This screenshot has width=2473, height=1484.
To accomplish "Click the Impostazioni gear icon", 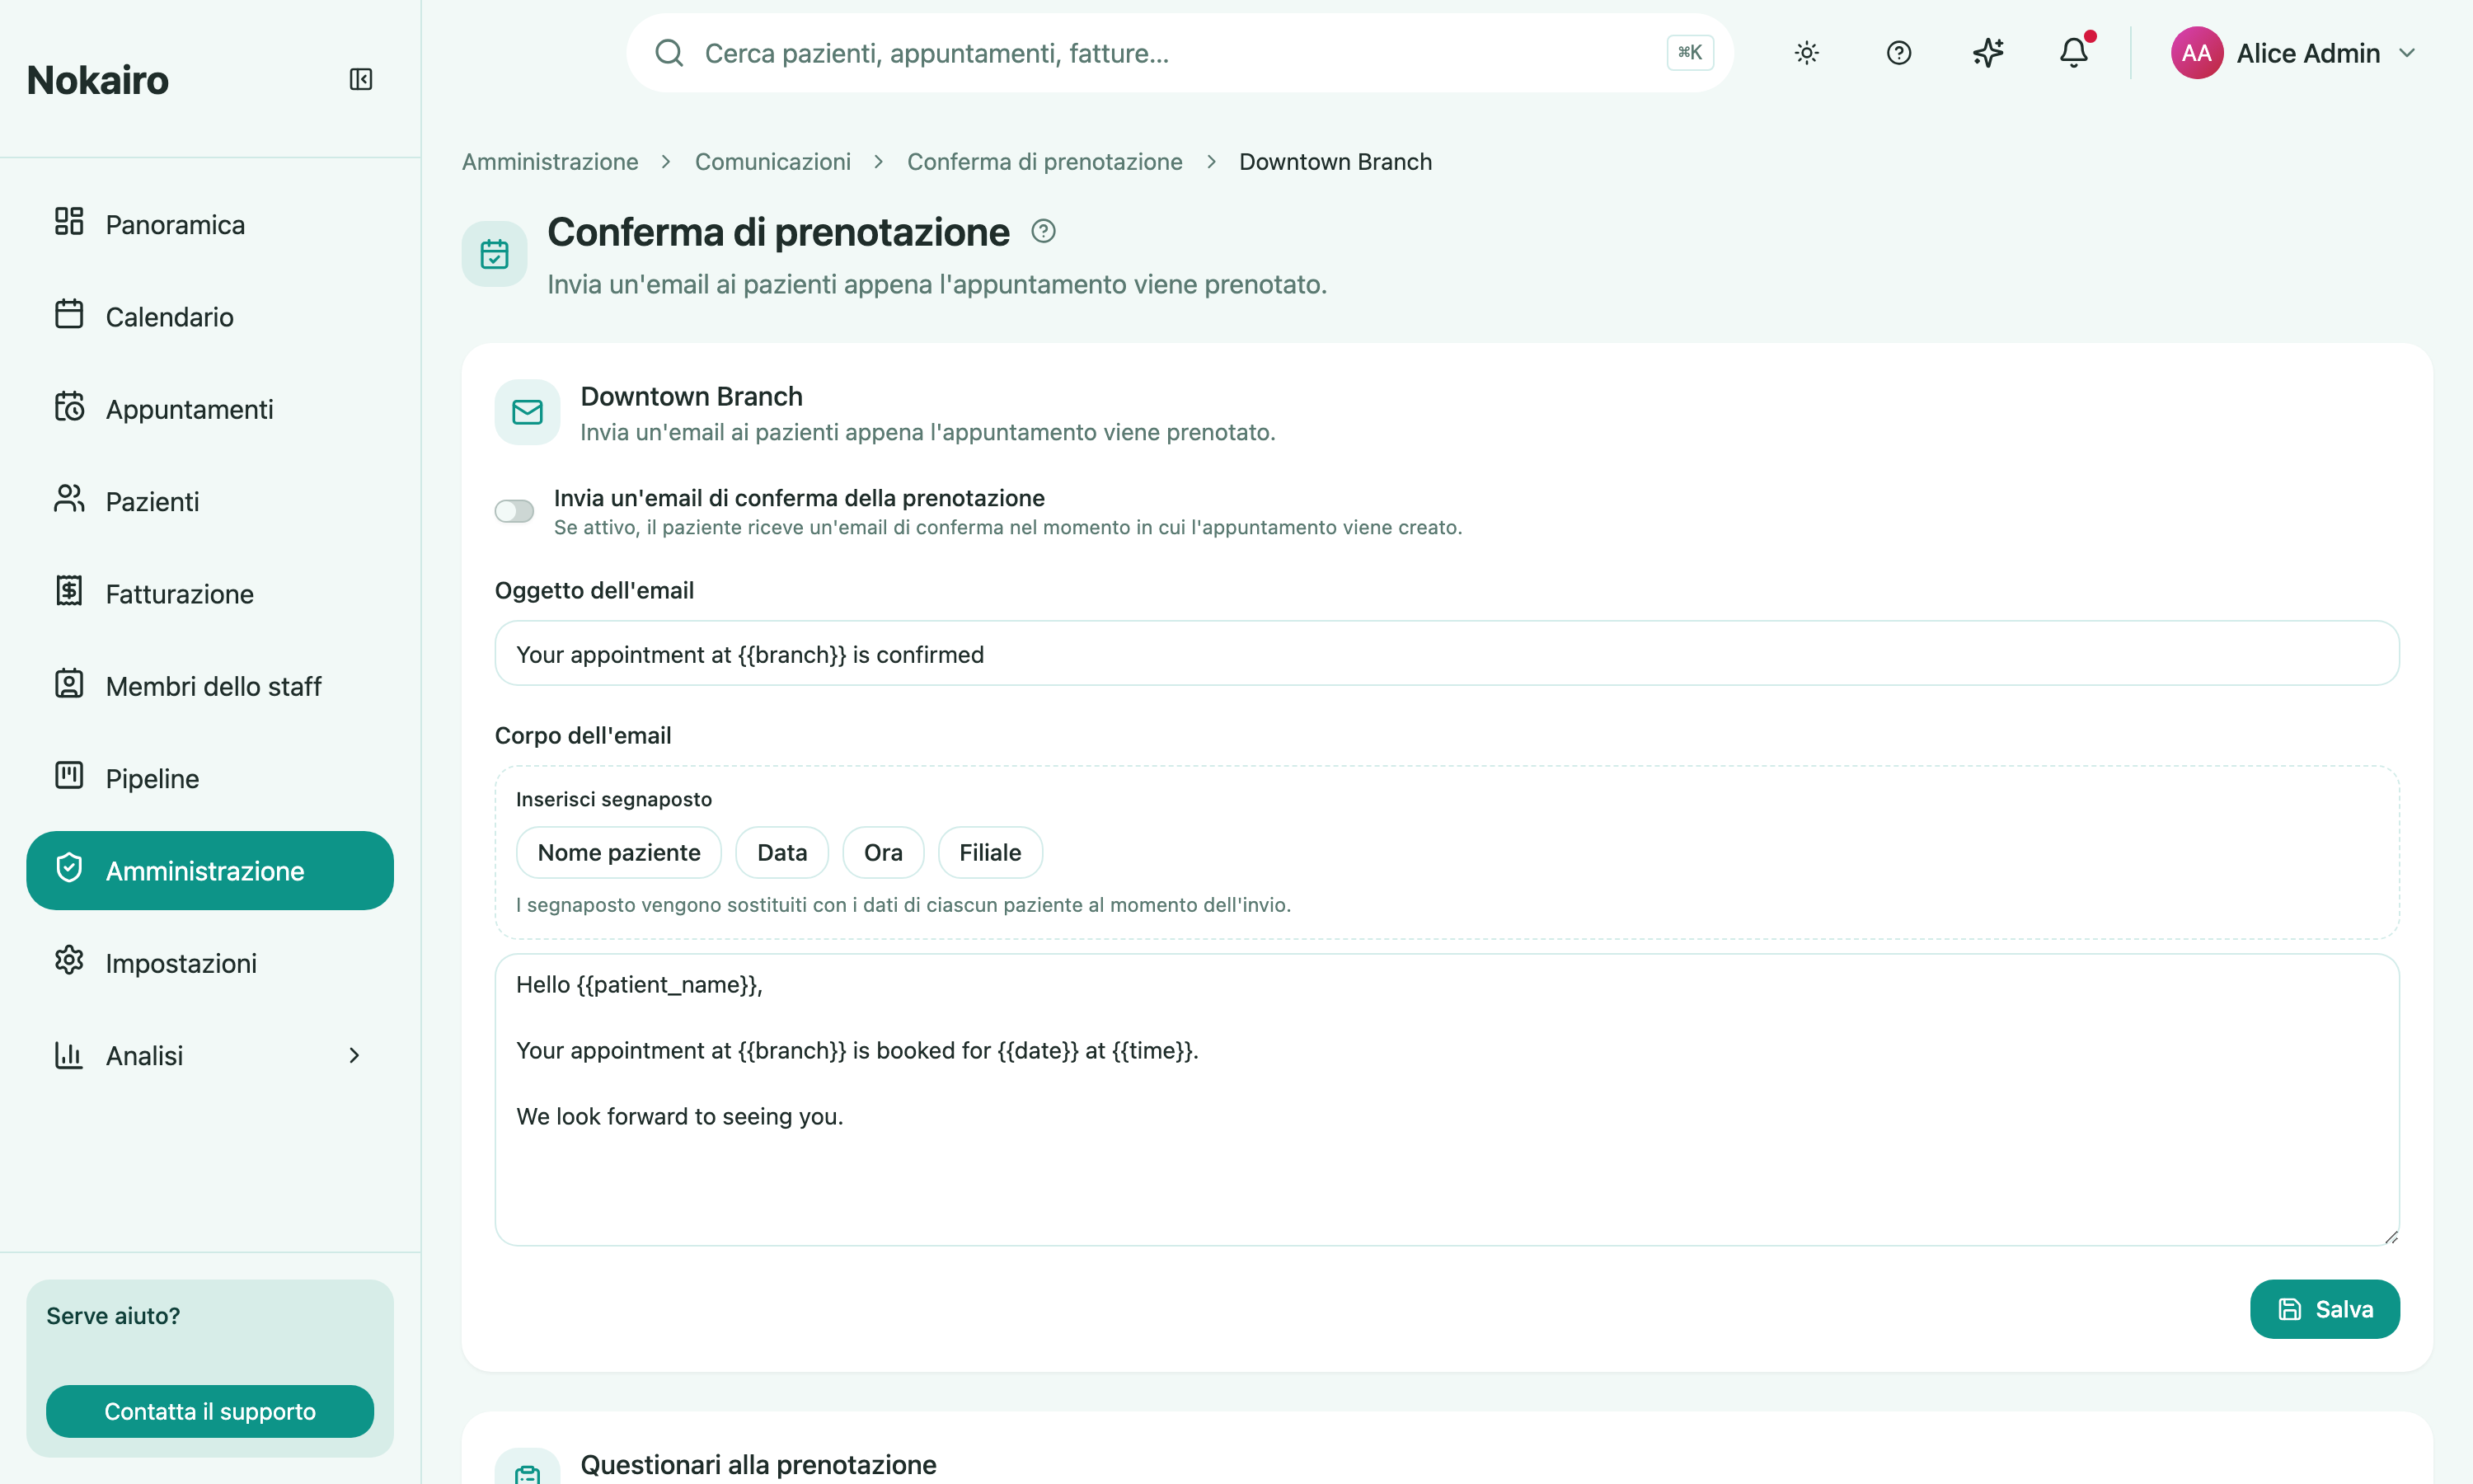I will click(69, 961).
